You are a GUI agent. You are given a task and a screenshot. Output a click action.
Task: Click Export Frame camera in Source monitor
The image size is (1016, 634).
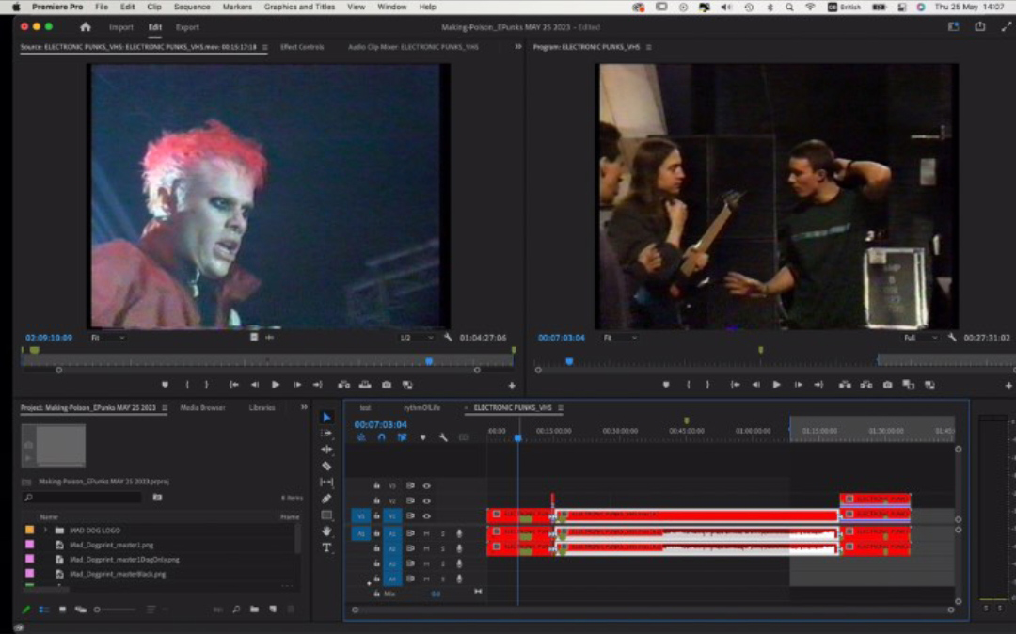387,385
